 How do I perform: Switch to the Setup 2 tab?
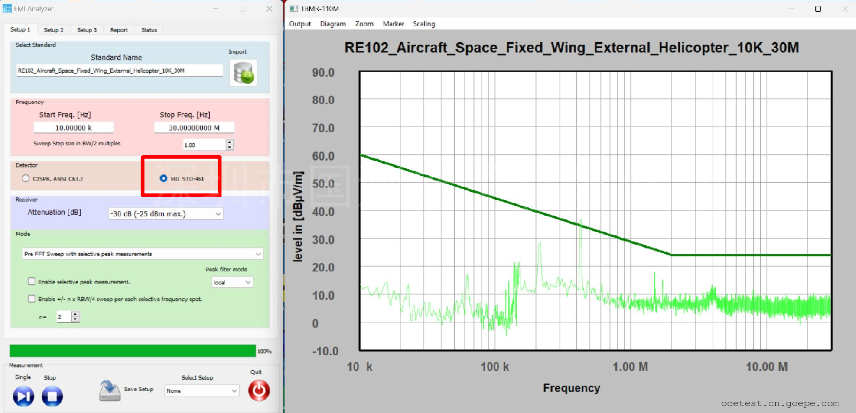(x=53, y=30)
